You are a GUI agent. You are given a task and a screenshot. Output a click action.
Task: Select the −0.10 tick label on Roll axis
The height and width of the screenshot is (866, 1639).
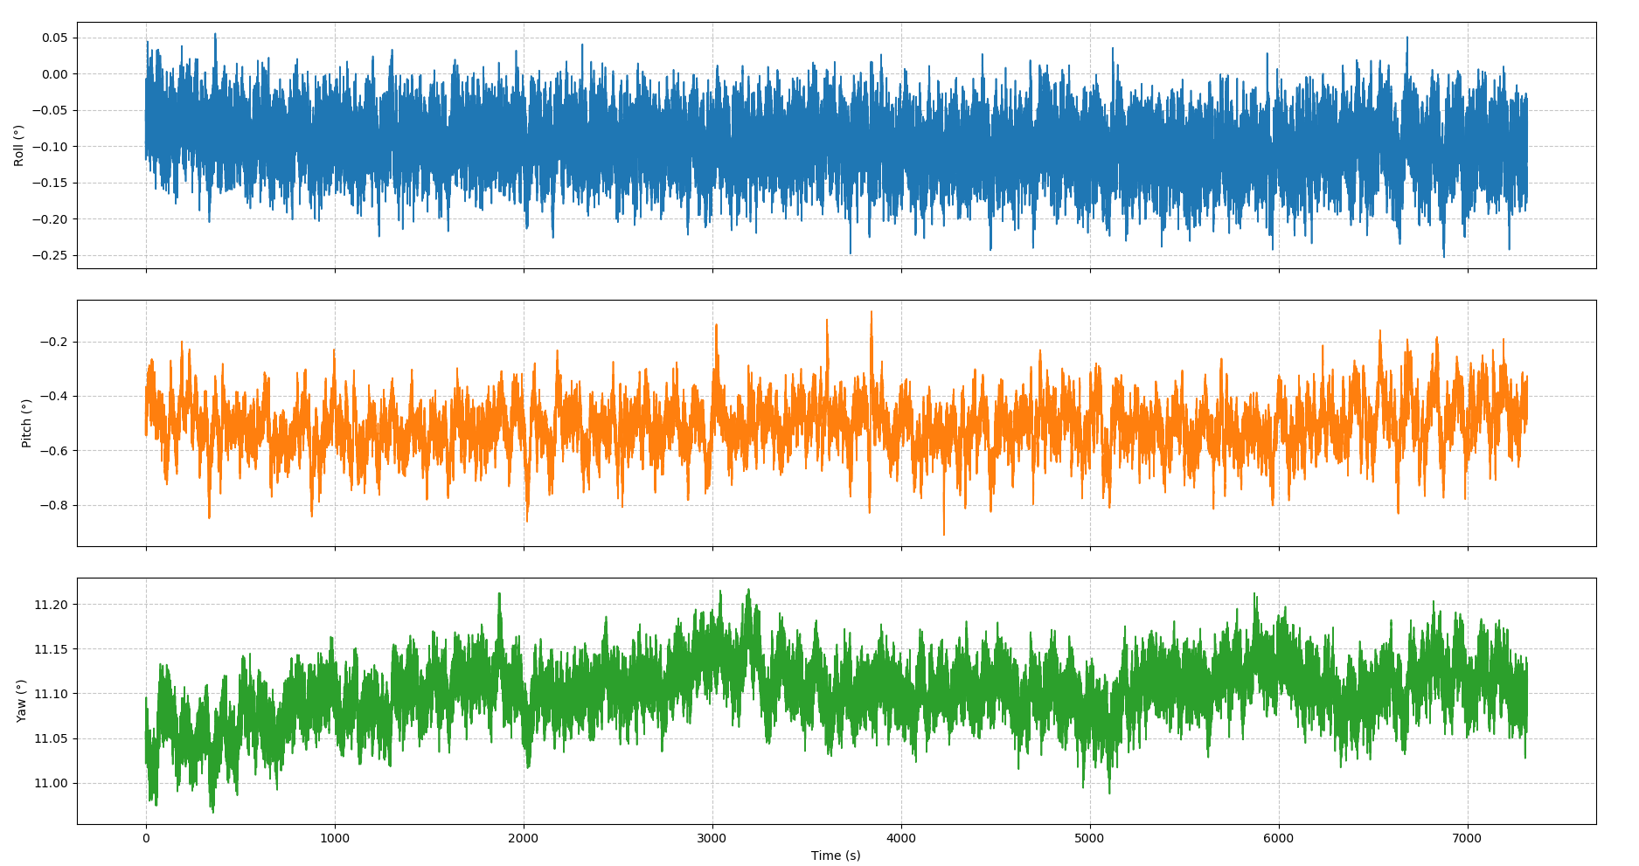[x=51, y=147]
